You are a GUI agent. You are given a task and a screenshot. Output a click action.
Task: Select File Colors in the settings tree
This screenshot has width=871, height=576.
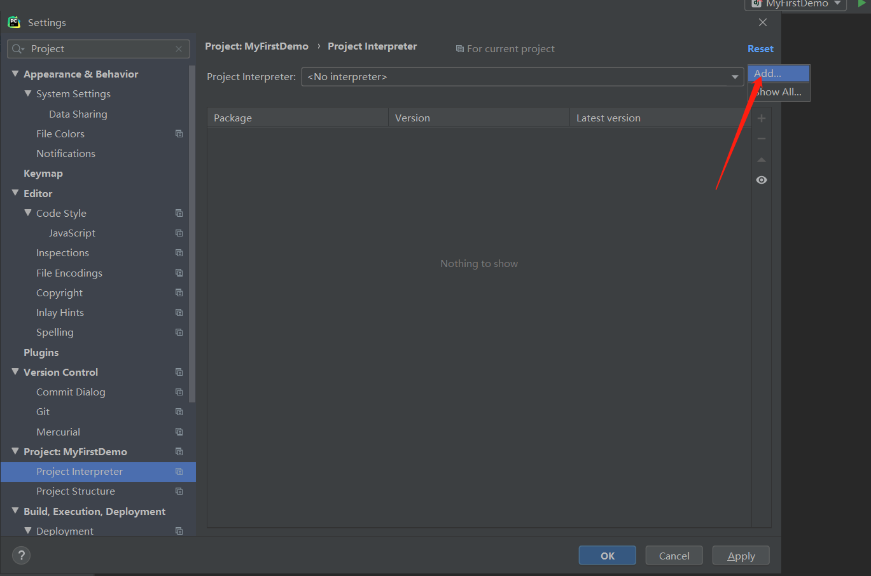(x=60, y=134)
